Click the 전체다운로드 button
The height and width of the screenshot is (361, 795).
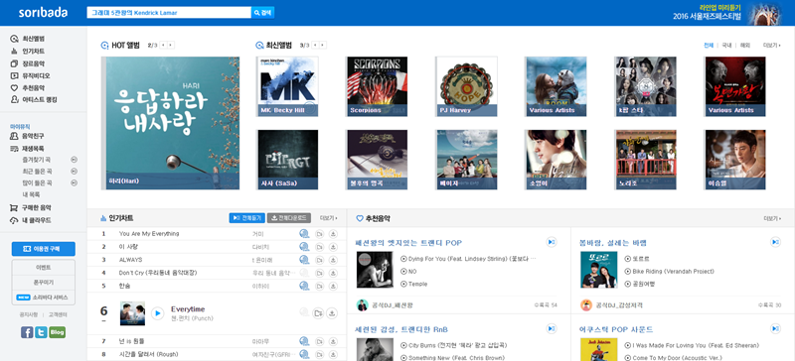(289, 218)
